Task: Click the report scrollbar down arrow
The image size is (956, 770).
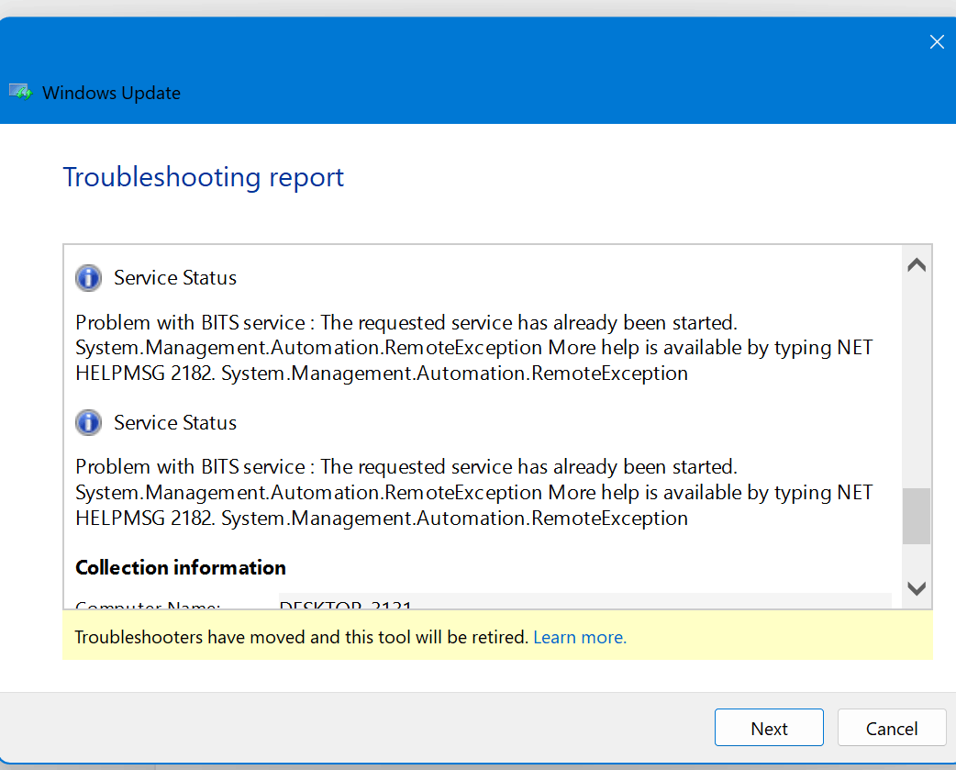Action: point(917,588)
